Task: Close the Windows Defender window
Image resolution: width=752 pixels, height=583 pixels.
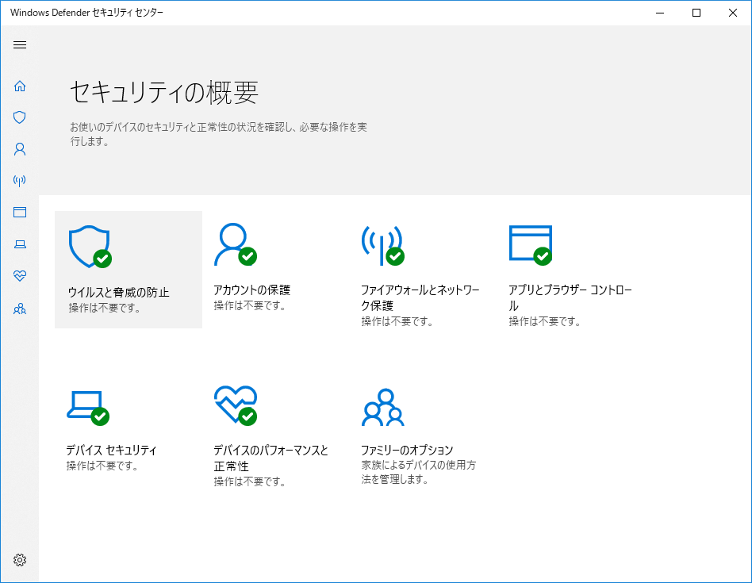Action: 733,13
